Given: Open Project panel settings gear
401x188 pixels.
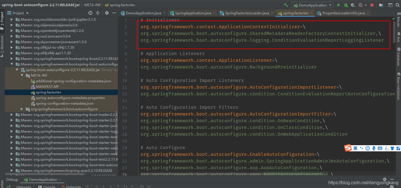Looking at the screenshot, I should click(x=107, y=13).
